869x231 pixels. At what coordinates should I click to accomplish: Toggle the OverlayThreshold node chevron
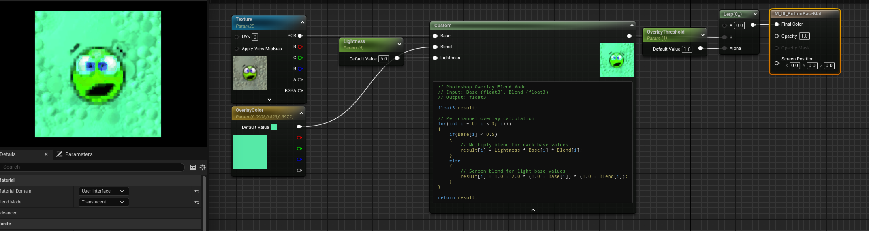pyautogui.click(x=702, y=35)
